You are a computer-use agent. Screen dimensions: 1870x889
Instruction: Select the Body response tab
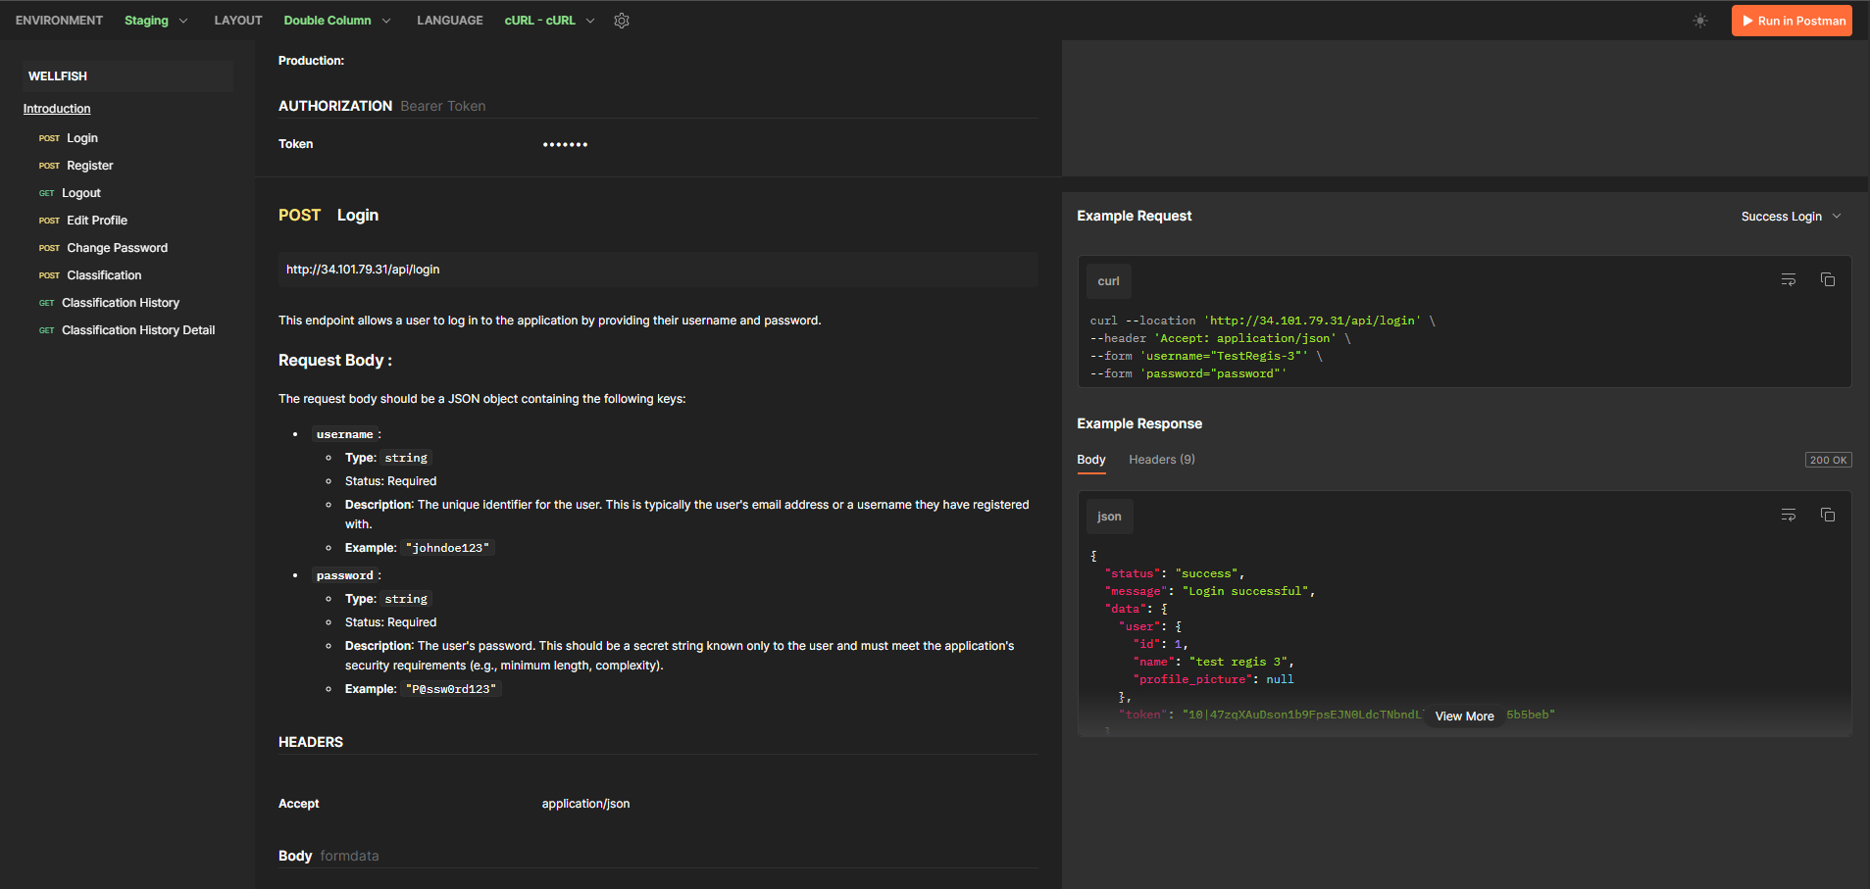[1090, 460]
